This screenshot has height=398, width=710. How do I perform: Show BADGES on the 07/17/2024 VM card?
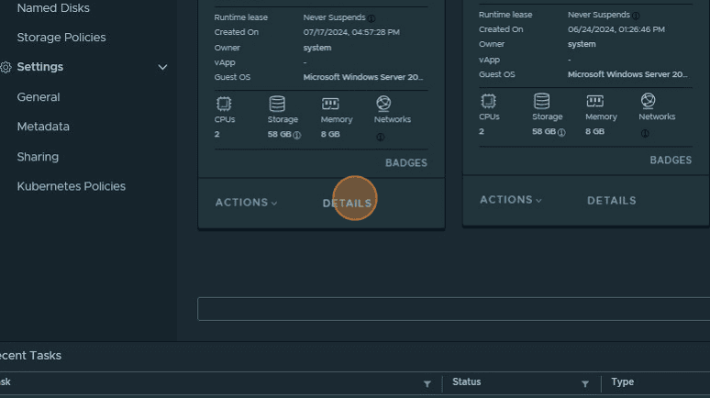(406, 163)
